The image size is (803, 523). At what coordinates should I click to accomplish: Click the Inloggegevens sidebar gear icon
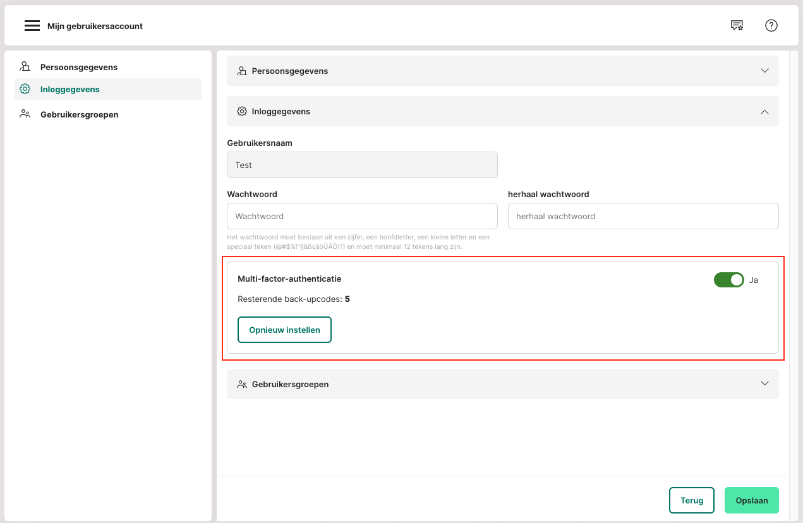pyautogui.click(x=25, y=89)
